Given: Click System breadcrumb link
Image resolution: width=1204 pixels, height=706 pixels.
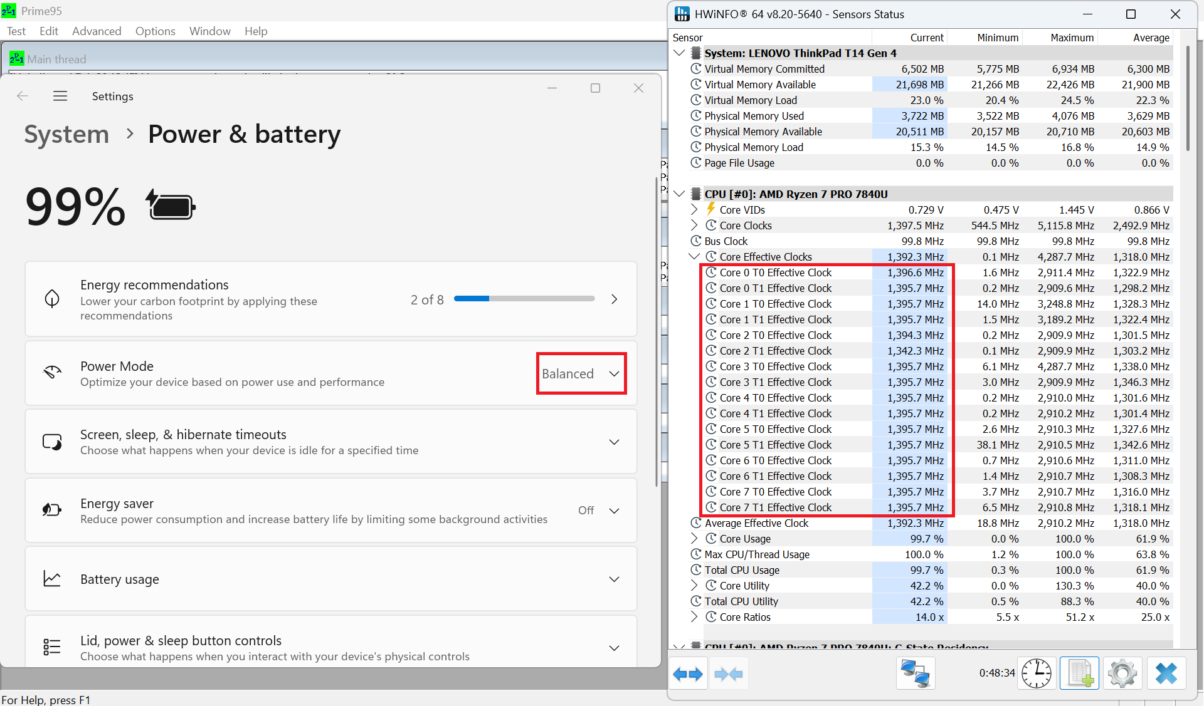Looking at the screenshot, I should (x=66, y=134).
